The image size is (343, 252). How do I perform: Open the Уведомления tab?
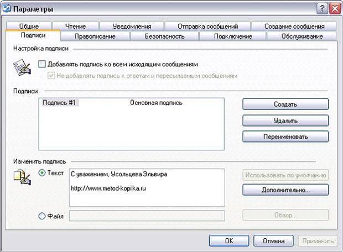click(x=132, y=26)
